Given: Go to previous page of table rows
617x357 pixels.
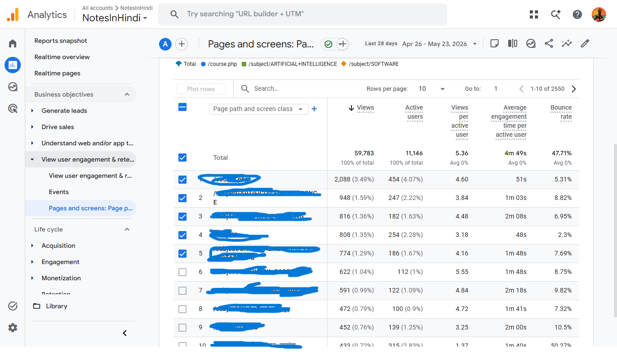Looking at the screenshot, I should (522, 89).
